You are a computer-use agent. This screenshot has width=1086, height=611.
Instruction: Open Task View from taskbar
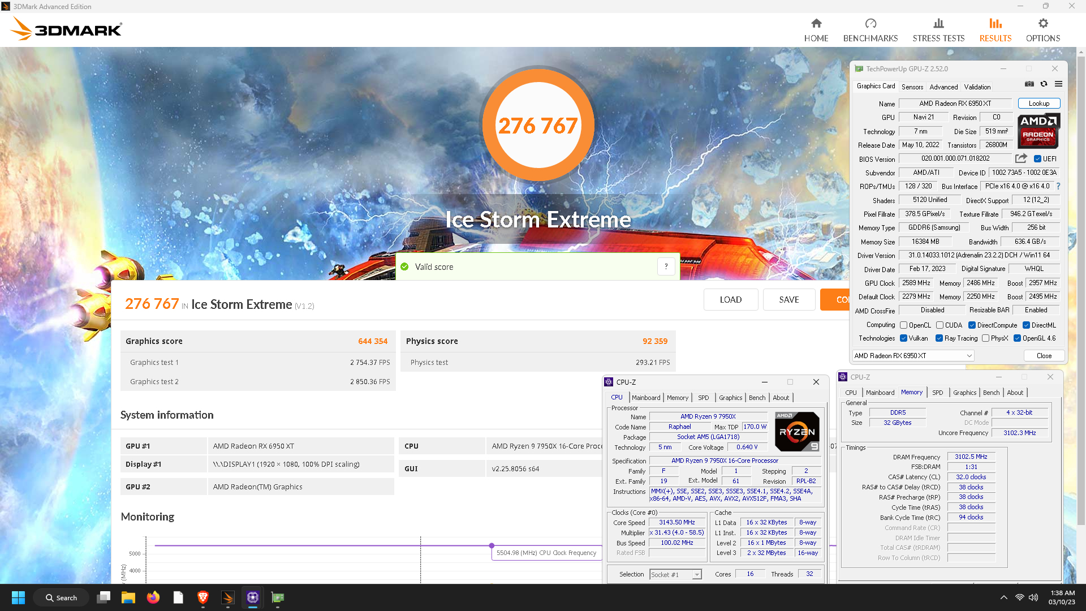click(104, 597)
